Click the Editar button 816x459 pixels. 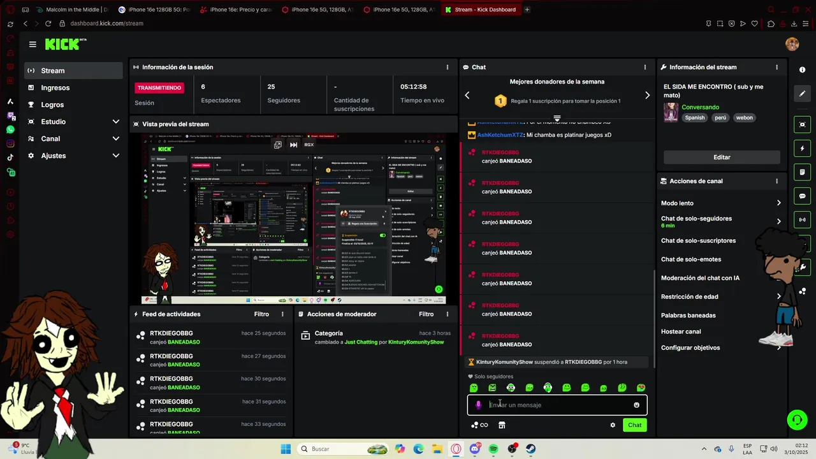pyautogui.click(x=722, y=157)
